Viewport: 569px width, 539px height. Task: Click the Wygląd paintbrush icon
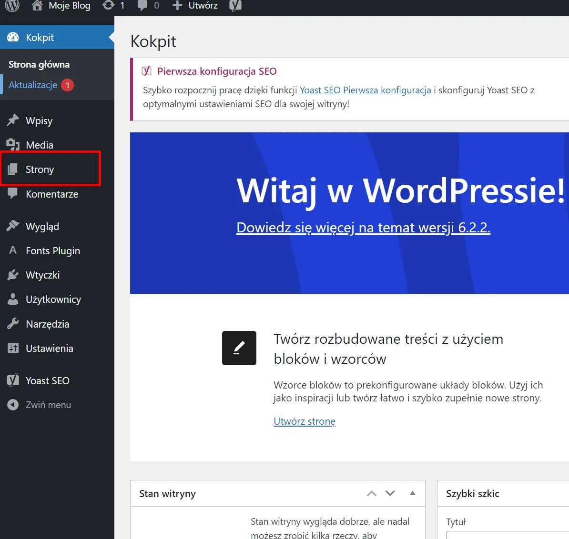tap(13, 226)
